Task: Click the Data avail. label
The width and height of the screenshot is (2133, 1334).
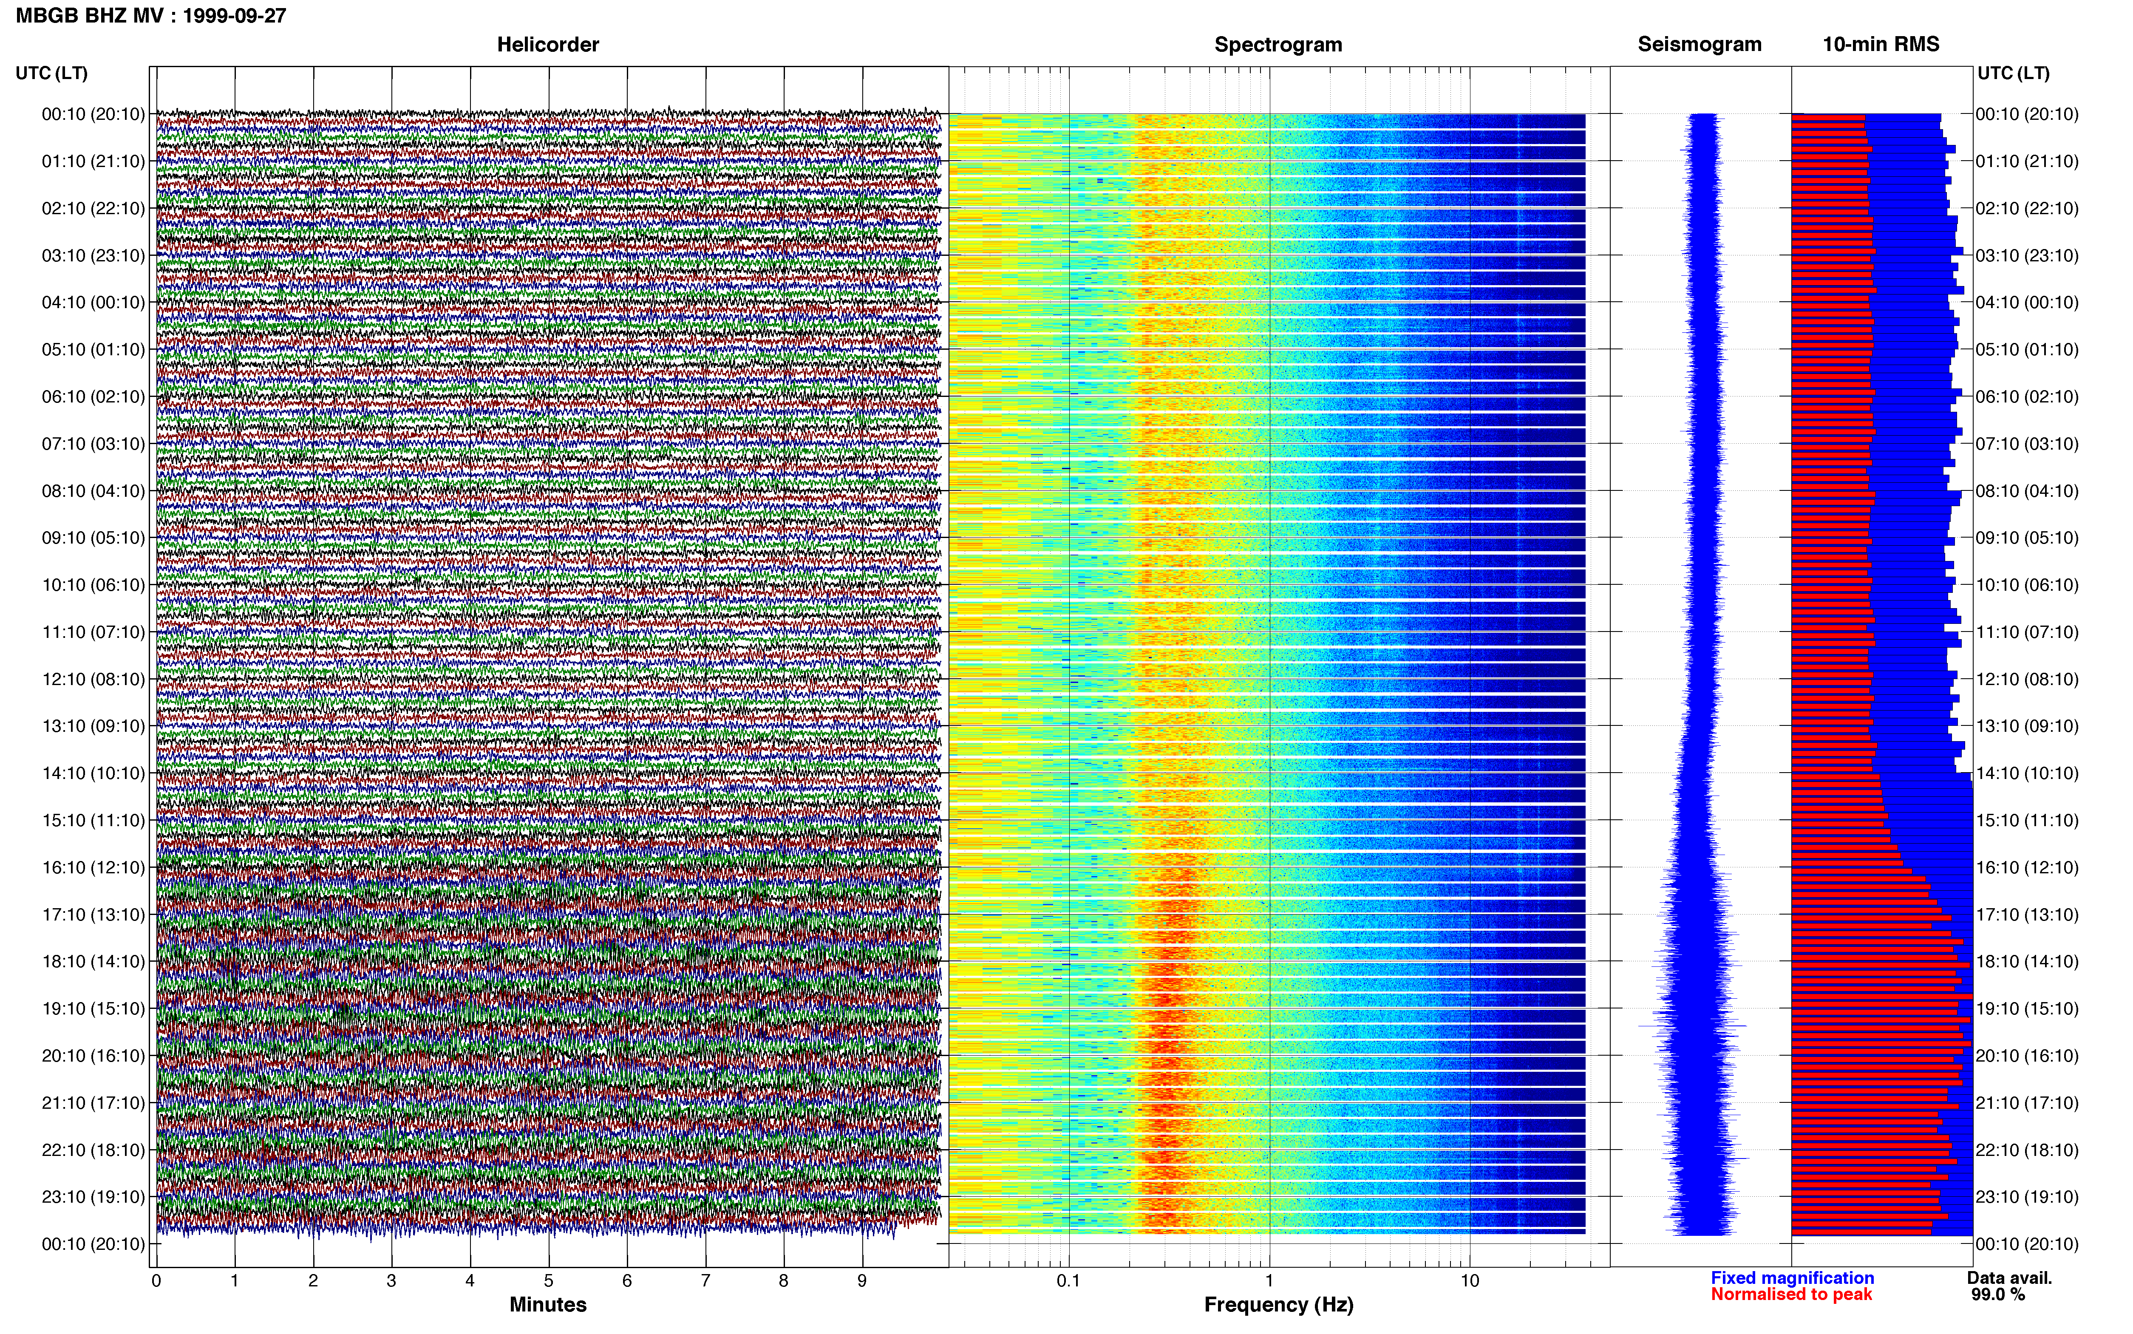Action: point(2009,1277)
